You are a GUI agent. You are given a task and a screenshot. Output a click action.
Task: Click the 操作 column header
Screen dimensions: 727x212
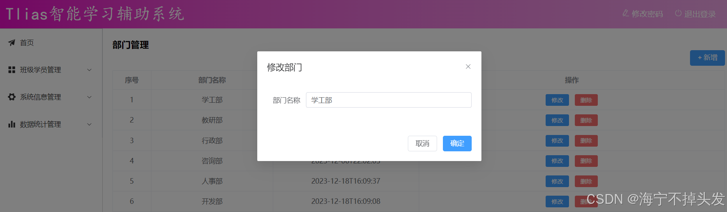(572, 80)
